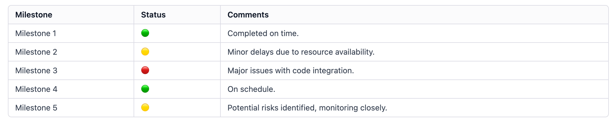Click the 'Minor delays due to resource availability.' comment
Viewport: 615px width, 124px height.
coord(301,52)
